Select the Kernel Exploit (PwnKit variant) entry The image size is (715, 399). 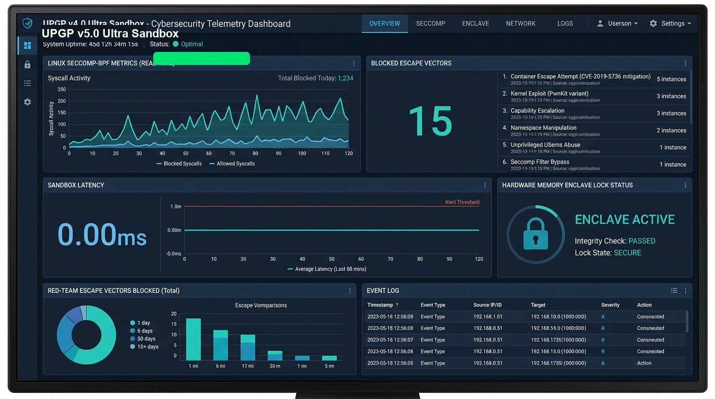594,97
